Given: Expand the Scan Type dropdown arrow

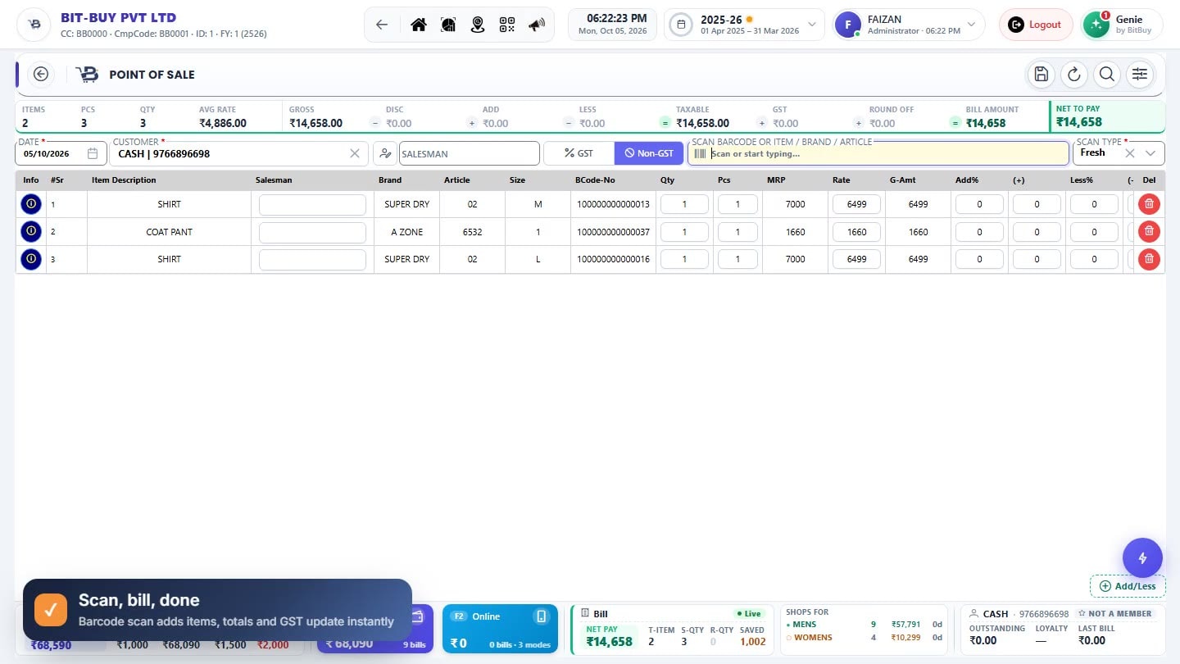Looking at the screenshot, I should [x=1150, y=153].
